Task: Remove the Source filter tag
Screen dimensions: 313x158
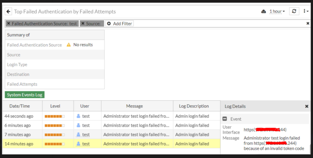Action: coord(83,24)
